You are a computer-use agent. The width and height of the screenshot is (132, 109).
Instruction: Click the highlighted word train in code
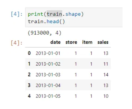[x=54, y=14]
